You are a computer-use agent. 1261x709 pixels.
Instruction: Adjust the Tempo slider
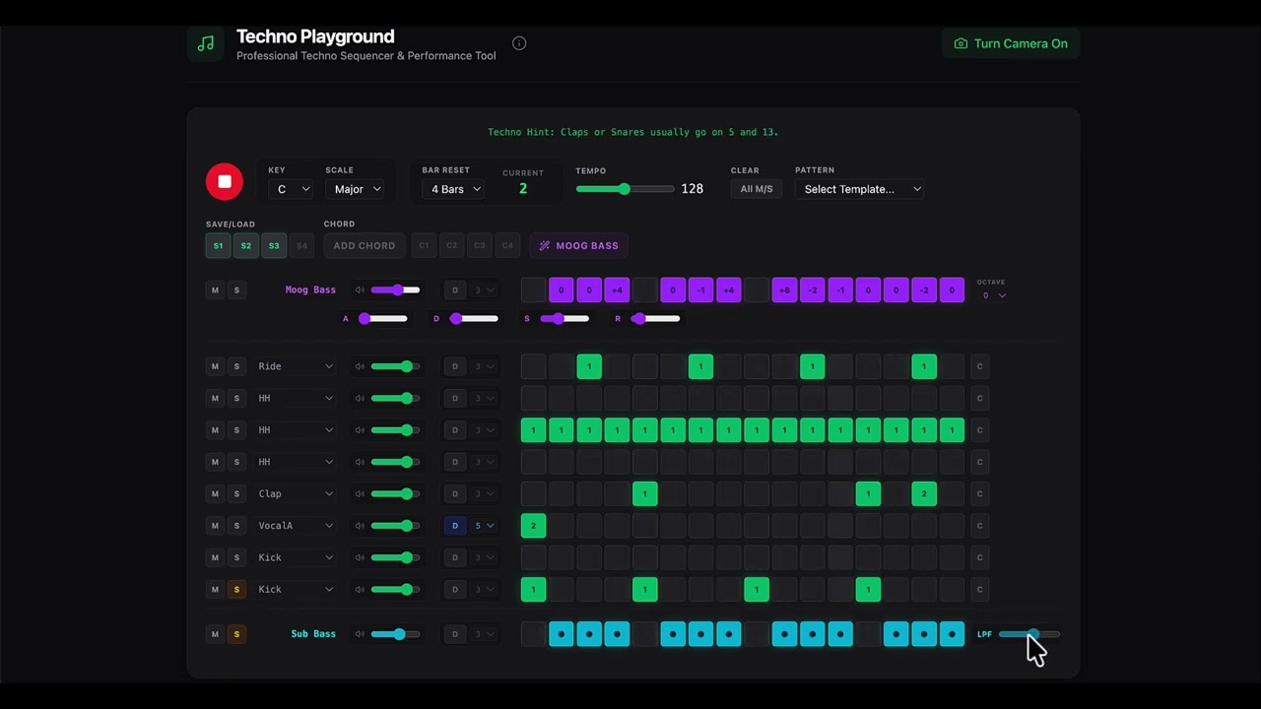pyautogui.click(x=625, y=189)
